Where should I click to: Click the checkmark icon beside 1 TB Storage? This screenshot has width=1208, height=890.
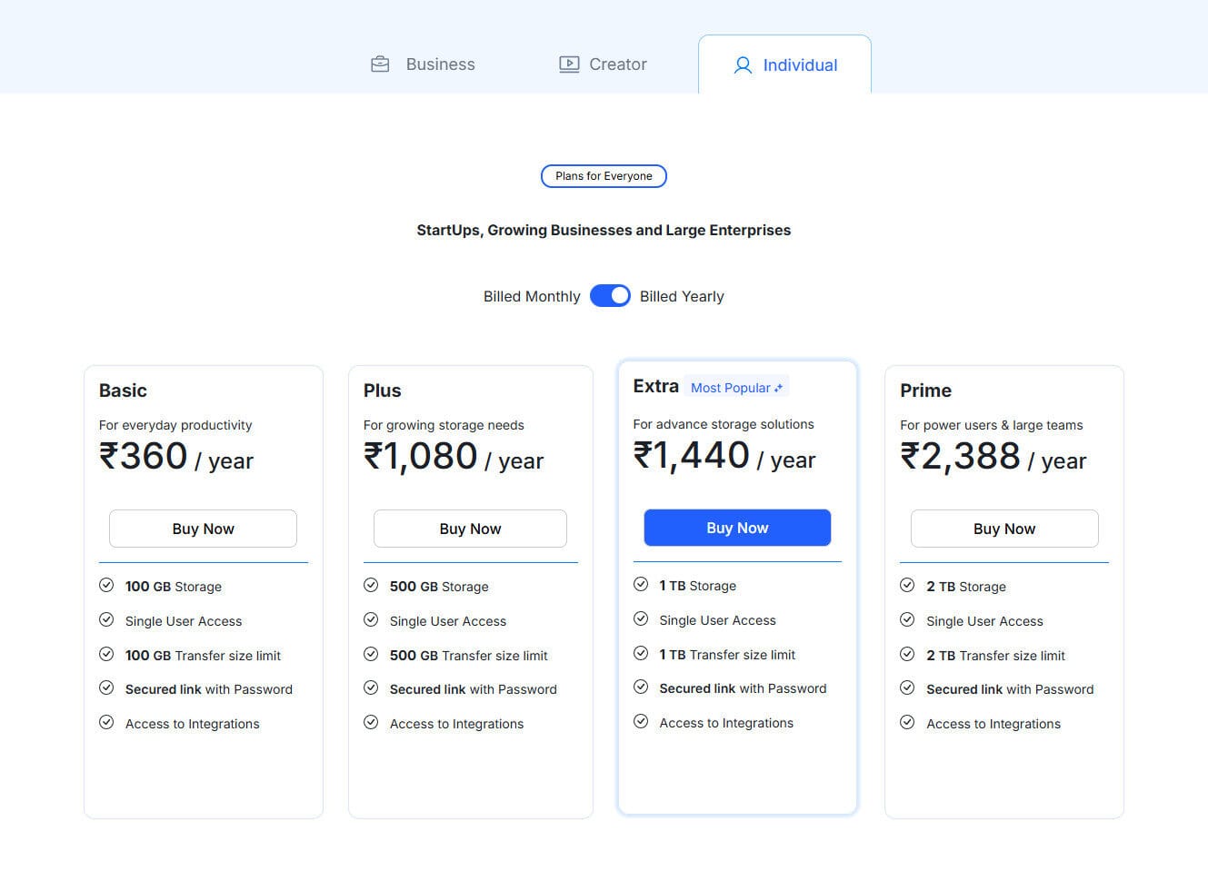(x=640, y=585)
